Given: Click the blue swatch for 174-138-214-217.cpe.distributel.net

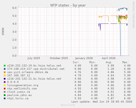Looking at the screenshot, I should tap(5, 69).
